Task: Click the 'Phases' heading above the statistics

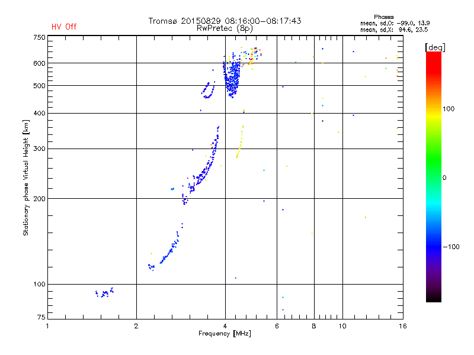Action: click(383, 17)
